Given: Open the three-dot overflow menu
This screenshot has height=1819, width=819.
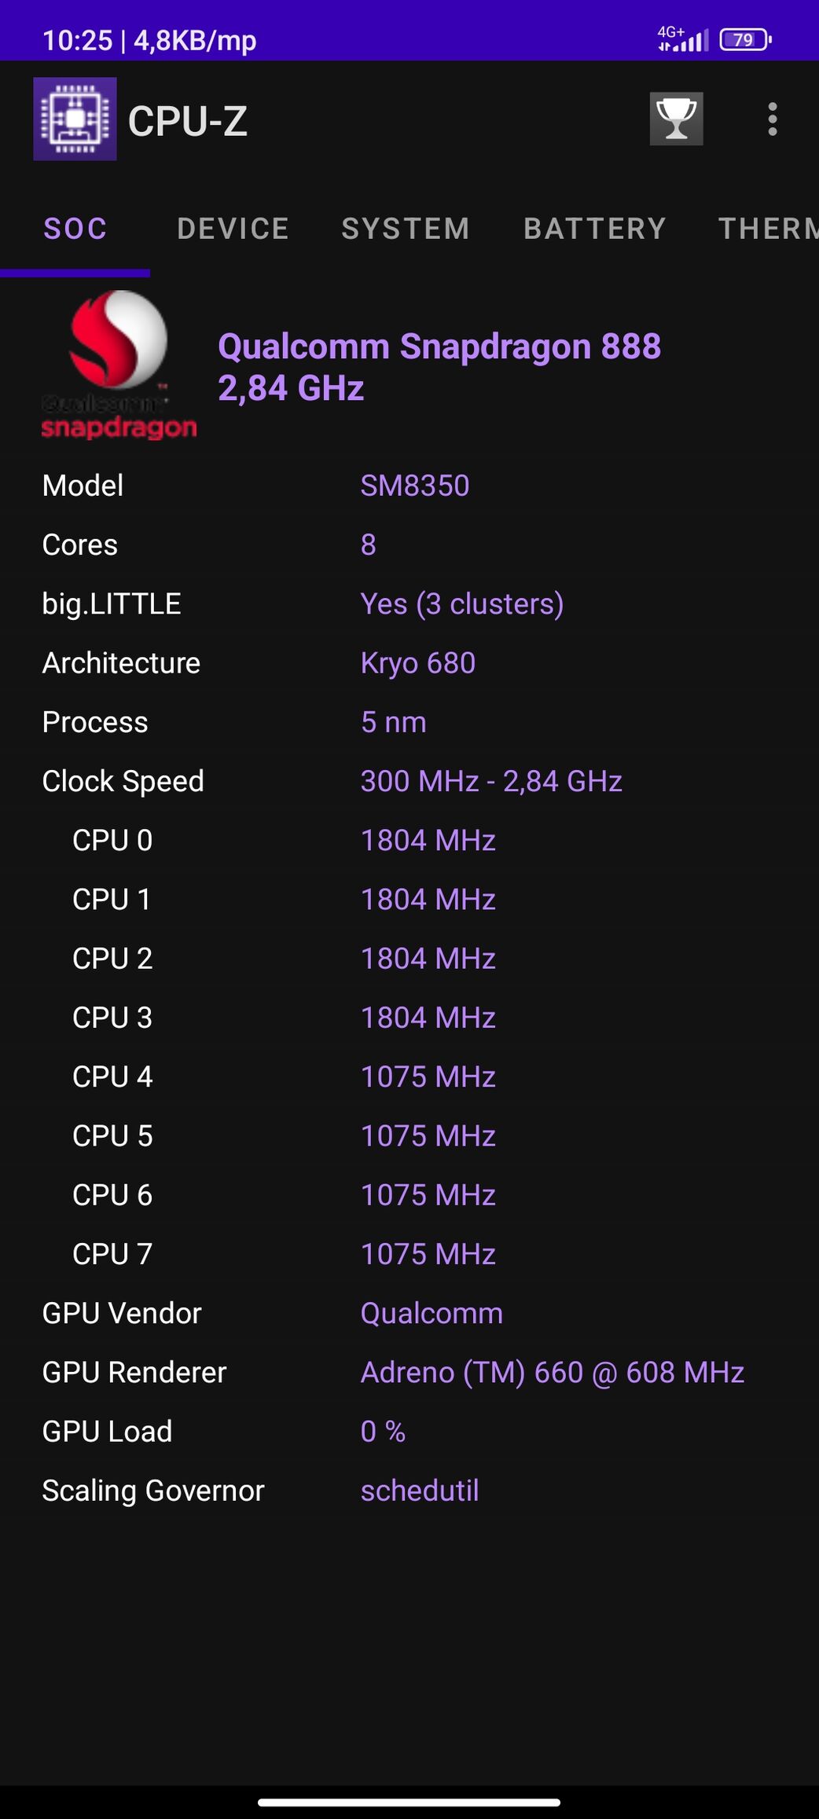Looking at the screenshot, I should [x=773, y=119].
